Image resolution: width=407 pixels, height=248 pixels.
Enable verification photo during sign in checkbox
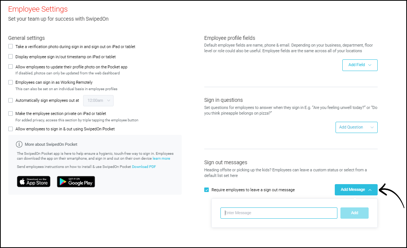coord(11,46)
